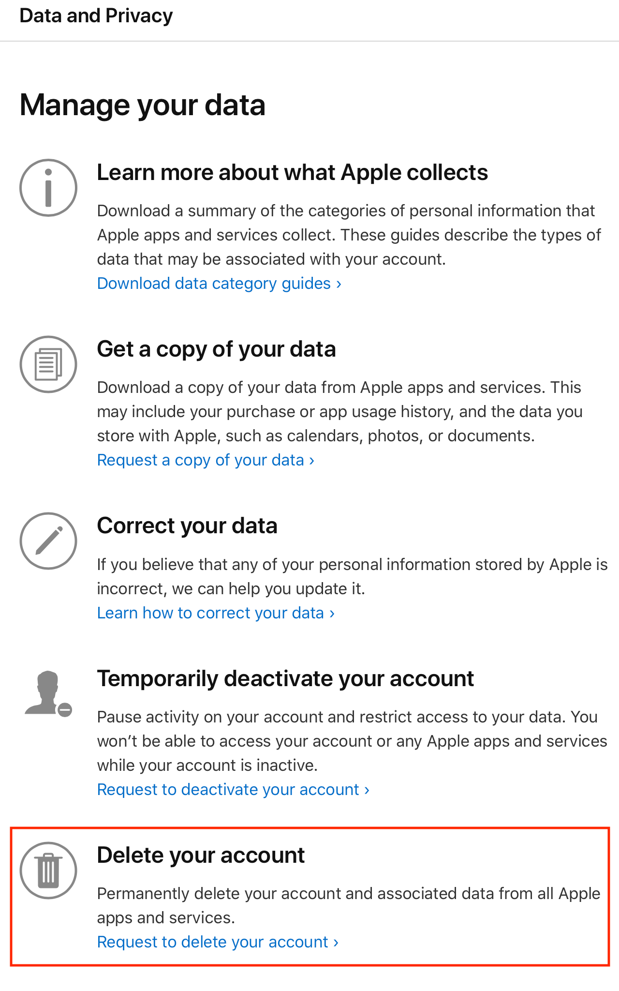
Task: Click the Data and Privacy header title
Action: [x=96, y=16]
